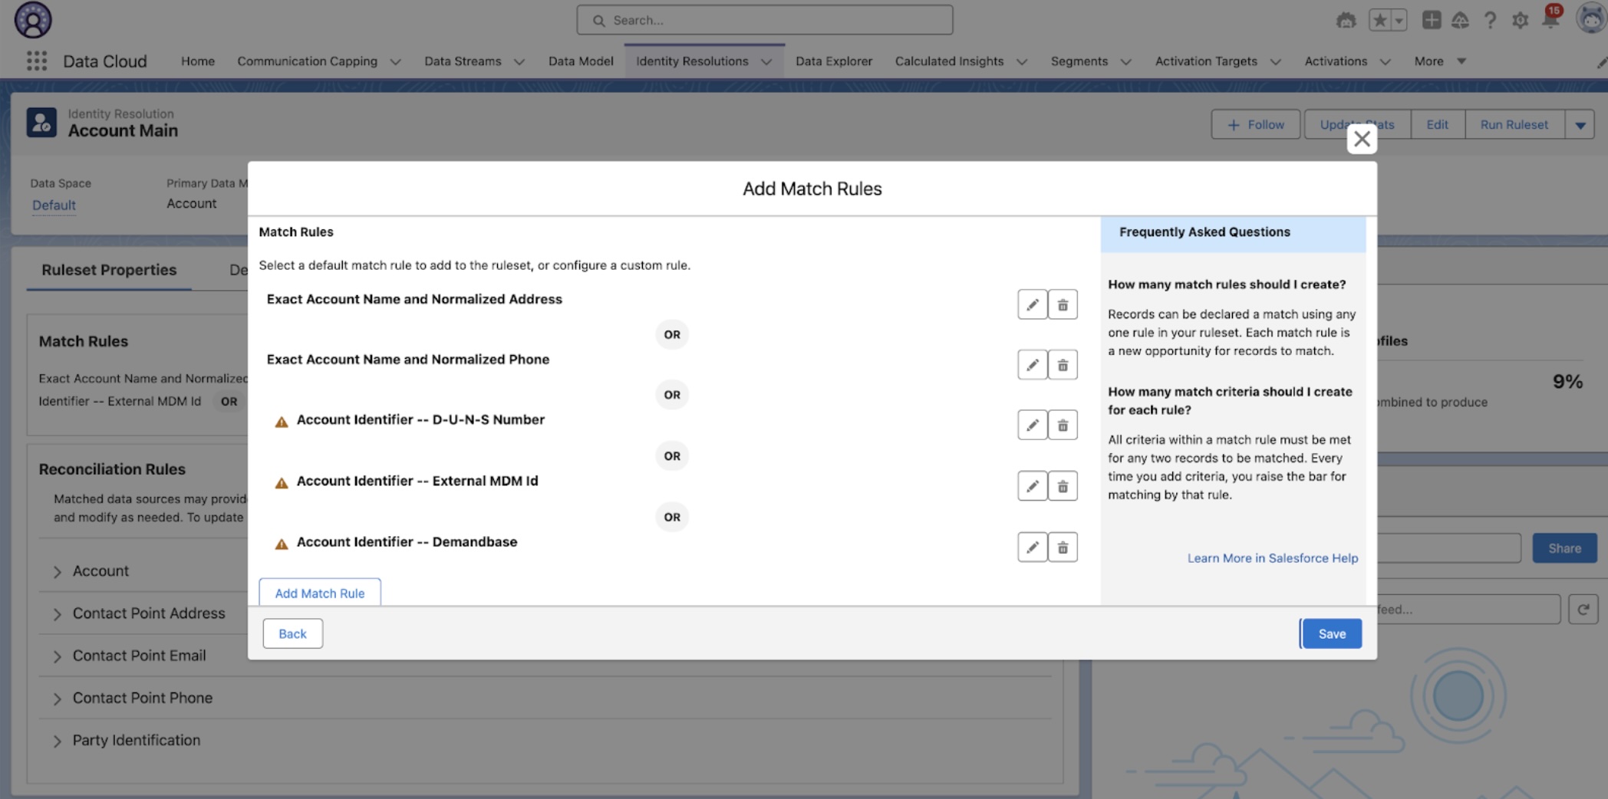Open the Data Explorer tab

pos(834,61)
